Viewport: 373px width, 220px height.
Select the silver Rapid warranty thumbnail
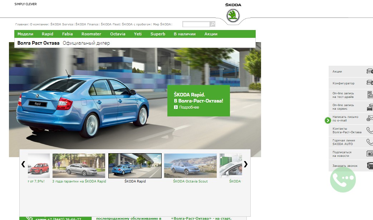[79, 166]
